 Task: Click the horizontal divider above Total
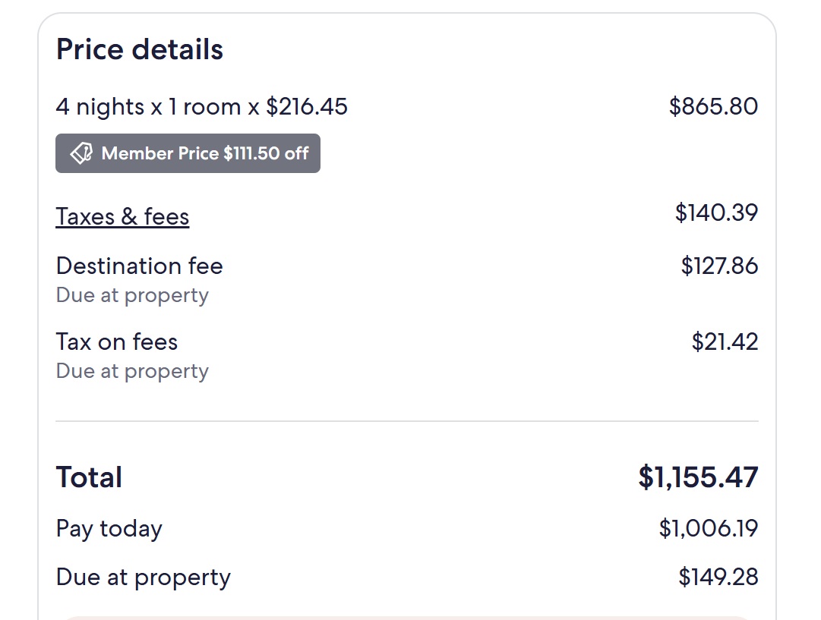click(x=407, y=420)
